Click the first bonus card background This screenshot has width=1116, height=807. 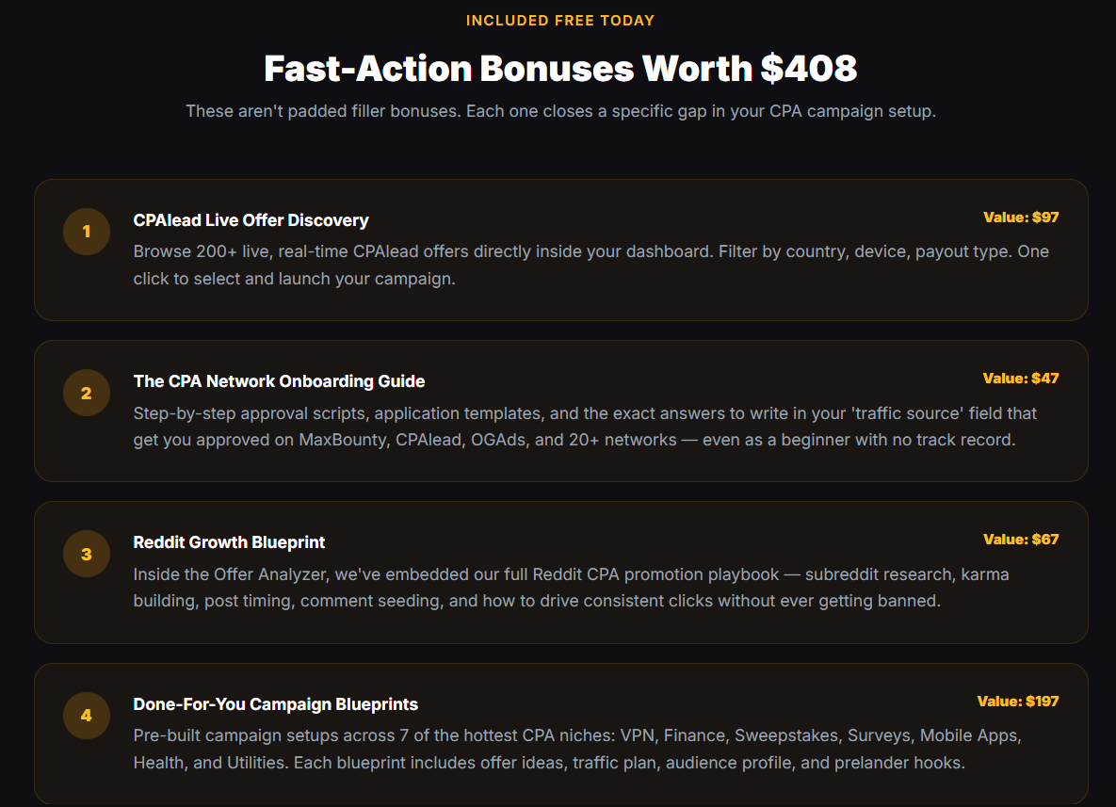point(561,250)
